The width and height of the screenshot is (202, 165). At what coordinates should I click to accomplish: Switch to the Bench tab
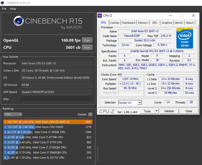(x=179, y=23)
